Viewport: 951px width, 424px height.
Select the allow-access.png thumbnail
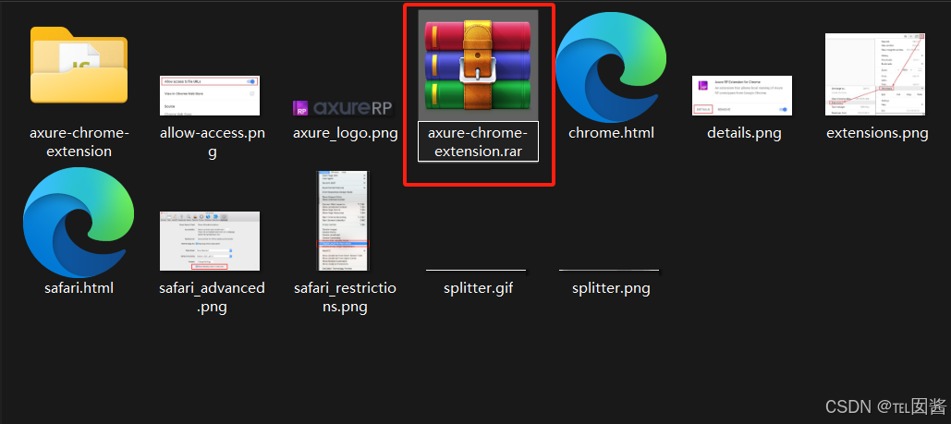[210, 96]
